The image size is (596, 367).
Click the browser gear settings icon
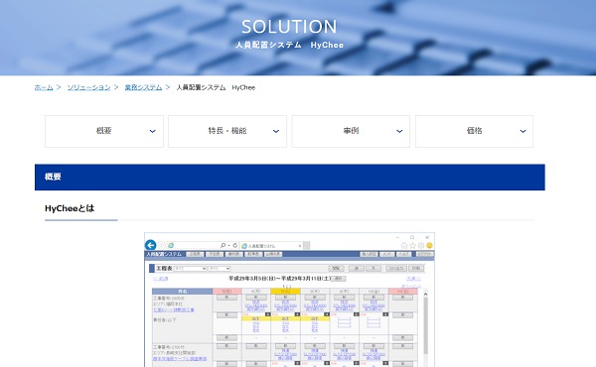click(421, 246)
